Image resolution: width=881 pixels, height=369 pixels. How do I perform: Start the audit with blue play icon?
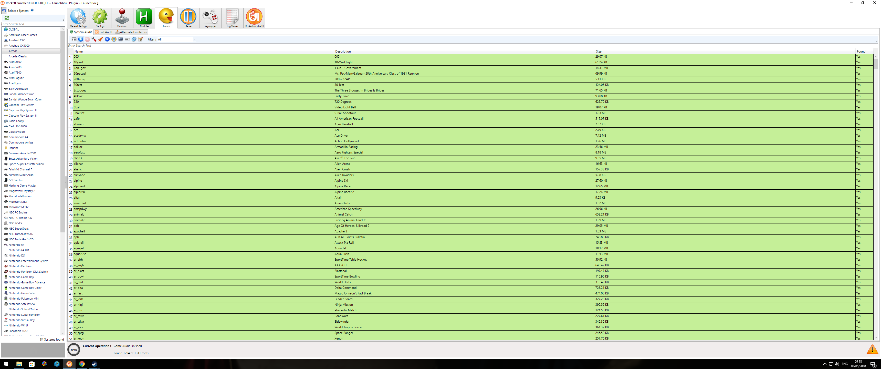(x=81, y=39)
